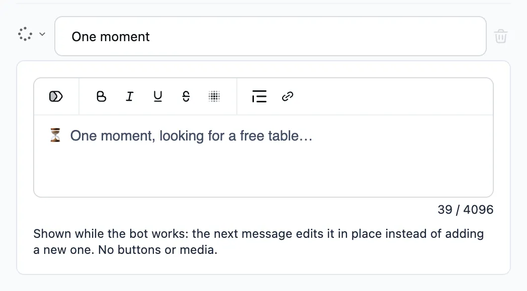The width and height of the screenshot is (527, 291).
Task: Click inside the message text editor area
Action: point(263,156)
